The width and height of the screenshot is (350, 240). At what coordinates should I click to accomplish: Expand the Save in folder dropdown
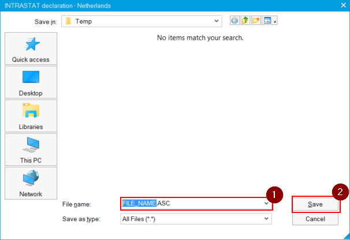[216, 21]
